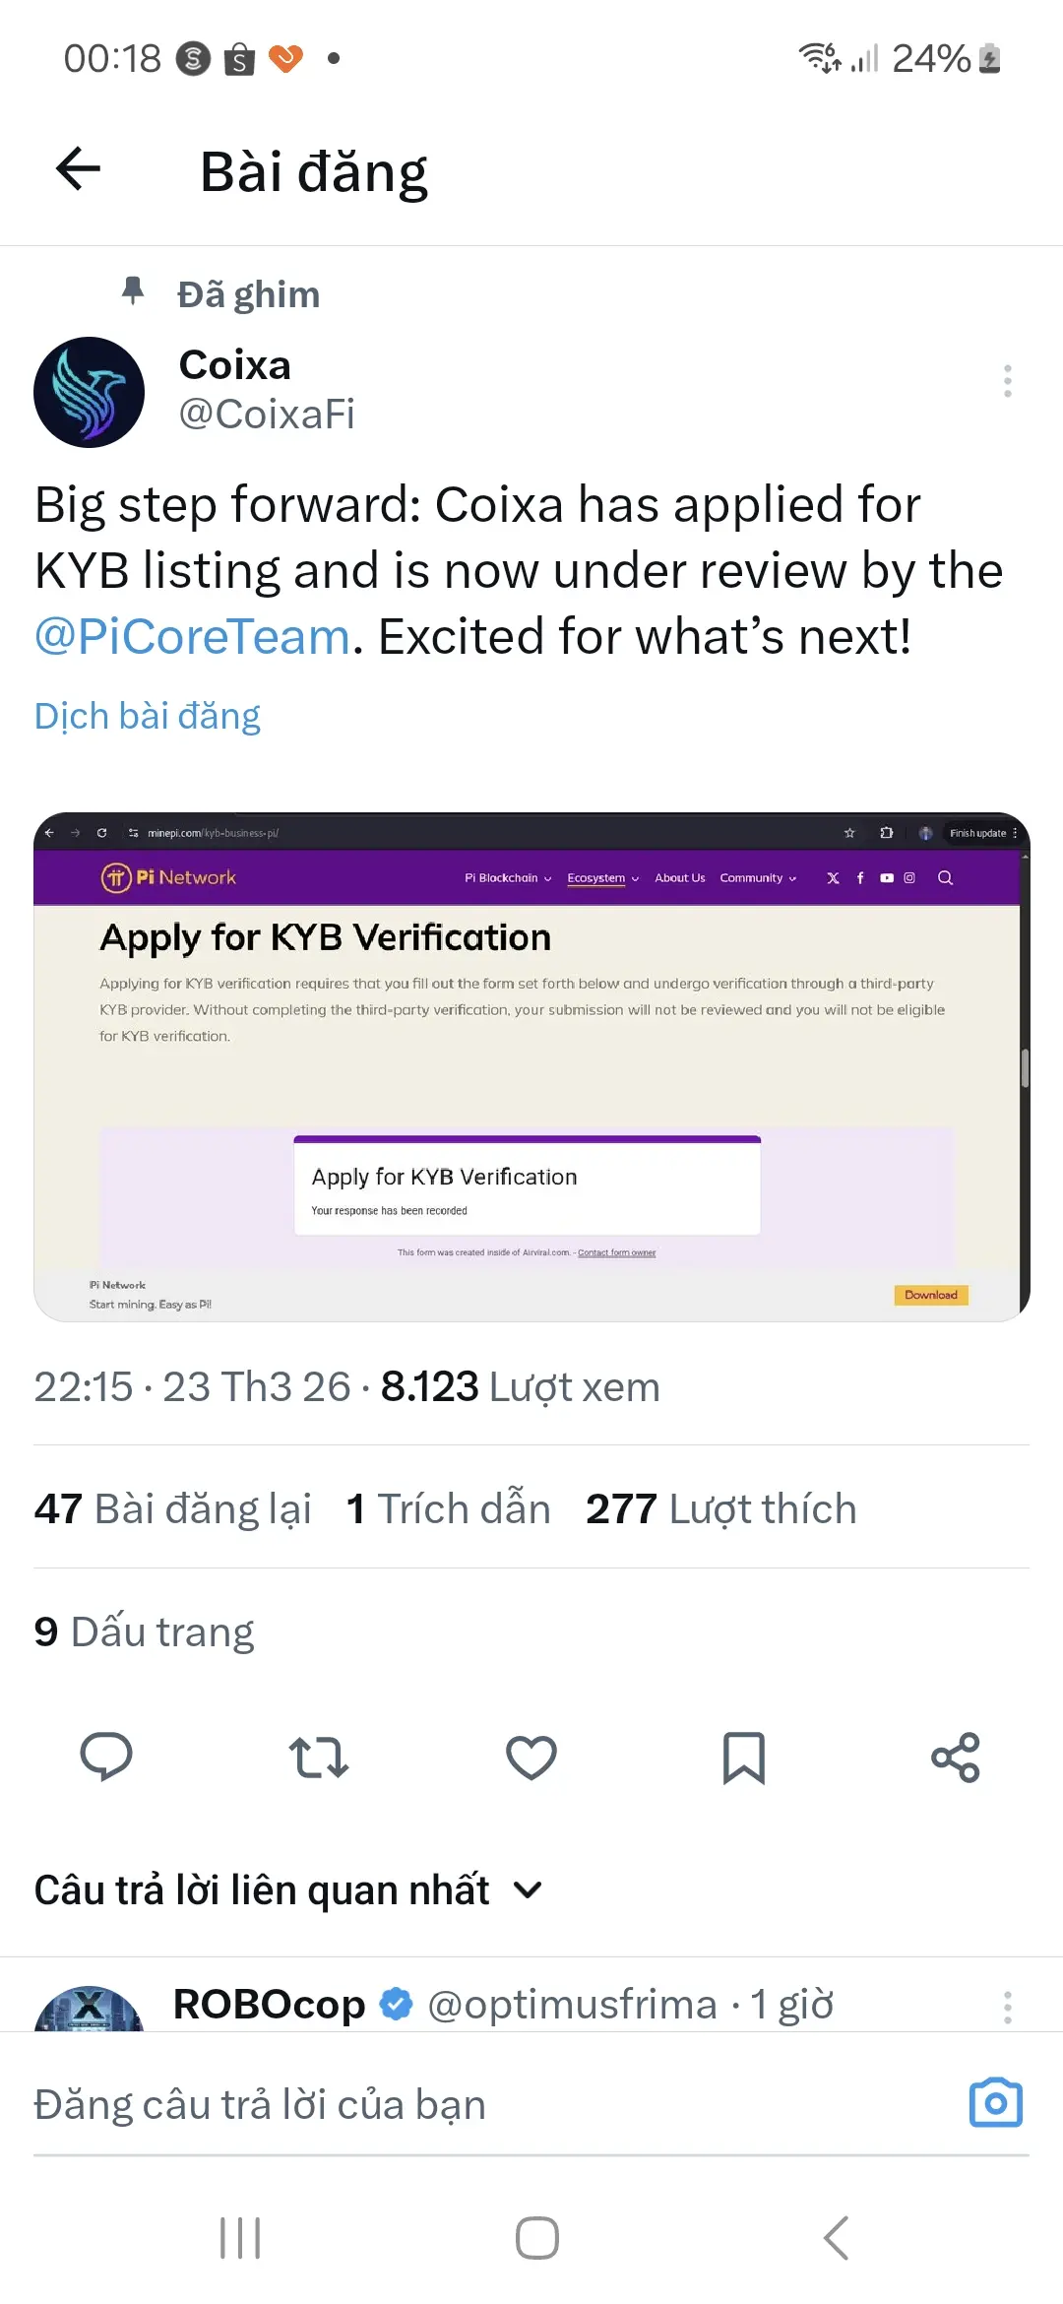Open the search icon on Pi Network page
This screenshot has height=2304, width=1063.
(945, 877)
